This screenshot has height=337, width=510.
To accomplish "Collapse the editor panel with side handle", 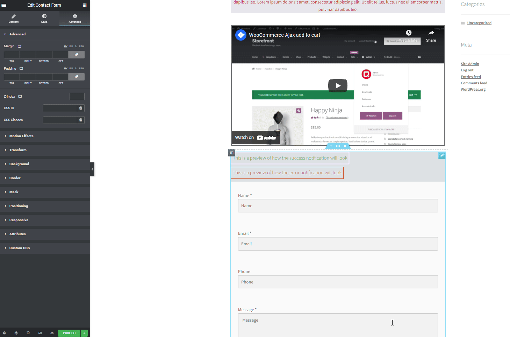I will click(92, 169).
